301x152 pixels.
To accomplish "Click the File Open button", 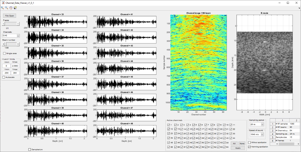I will pos(10,15).
